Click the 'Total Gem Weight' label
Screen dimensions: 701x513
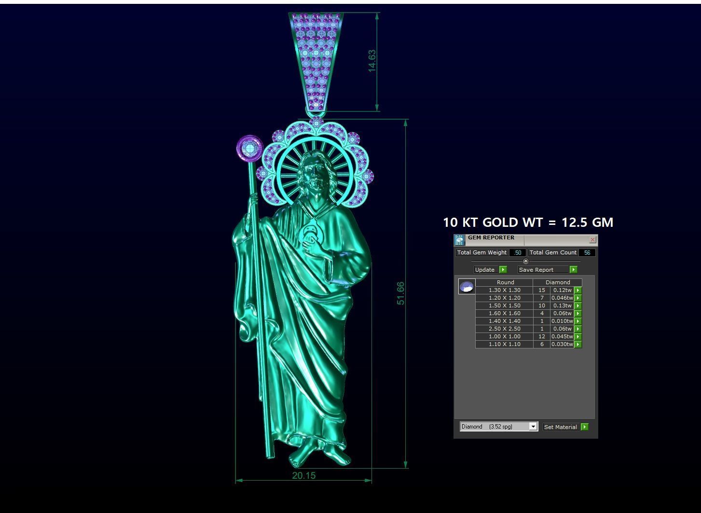(481, 252)
